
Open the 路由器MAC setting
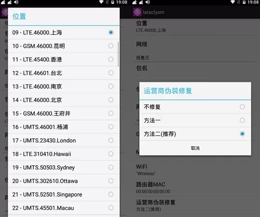click(x=196, y=188)
